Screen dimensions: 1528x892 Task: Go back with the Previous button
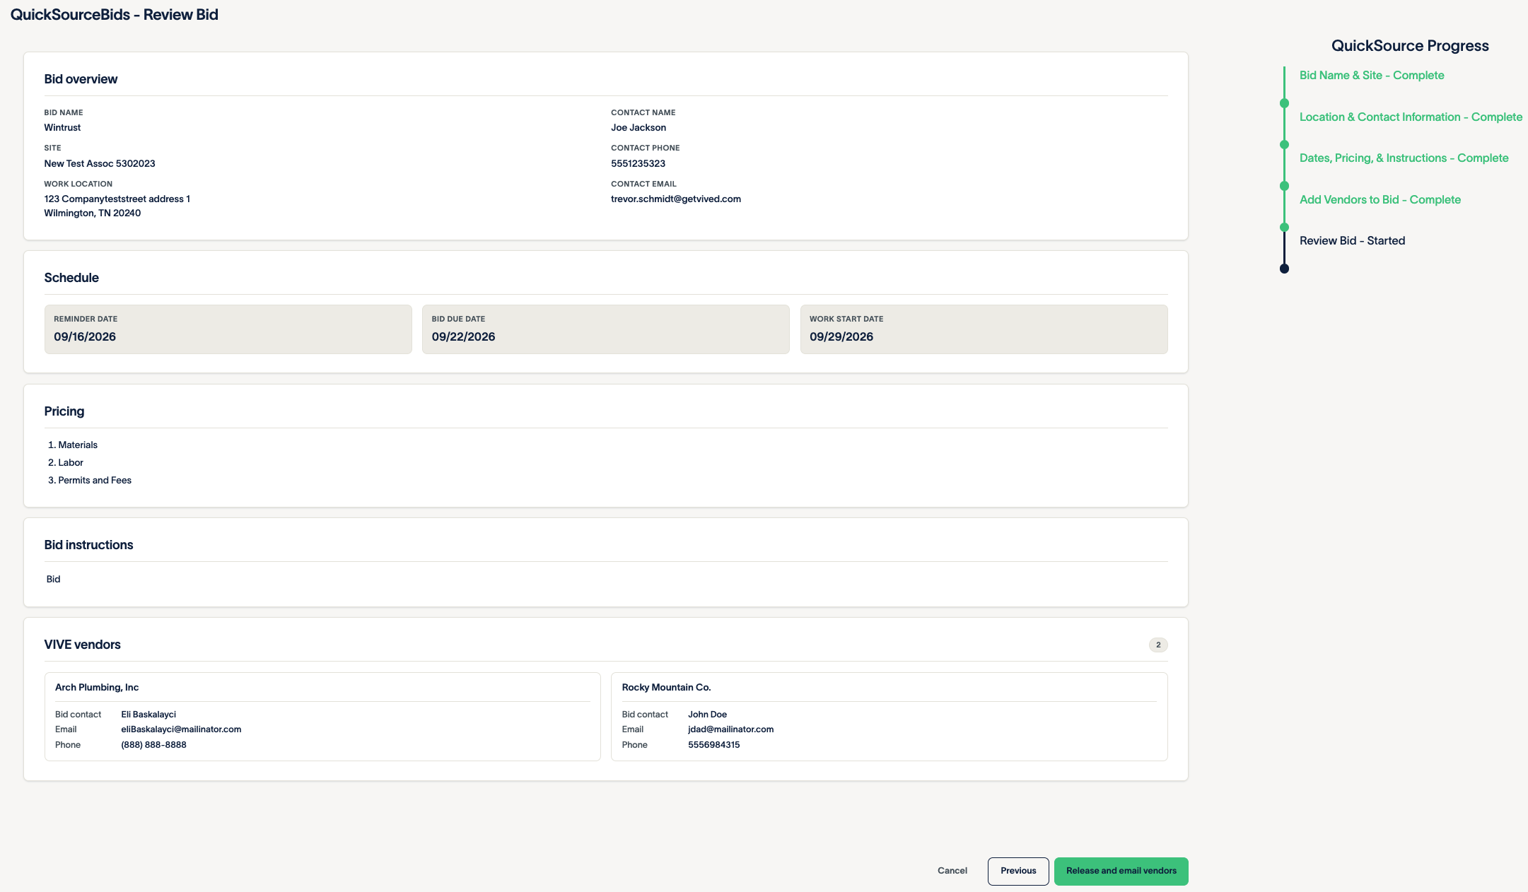1018,871
